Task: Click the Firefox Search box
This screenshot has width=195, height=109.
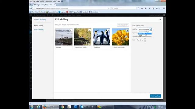Action: pos(124,8)
